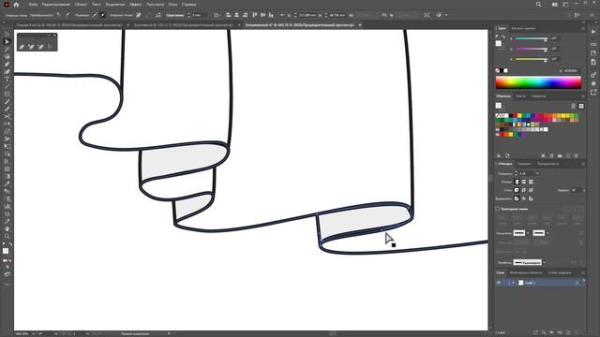
Task: Open the Эффект menu
Action: point(135,5)
